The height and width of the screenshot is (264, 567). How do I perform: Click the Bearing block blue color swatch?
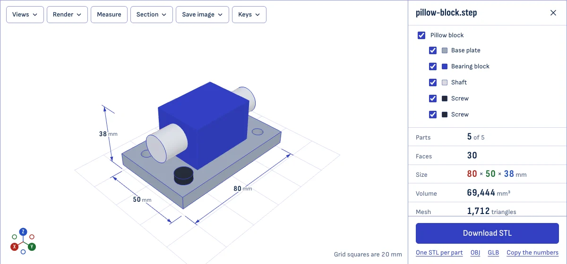click(445, 66)
